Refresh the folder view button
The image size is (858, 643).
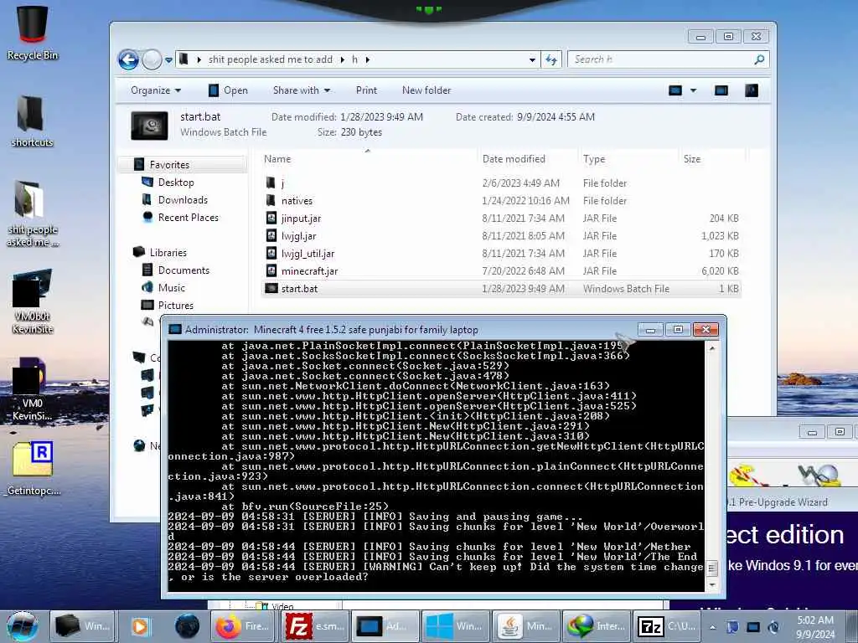tap(551, 59)
